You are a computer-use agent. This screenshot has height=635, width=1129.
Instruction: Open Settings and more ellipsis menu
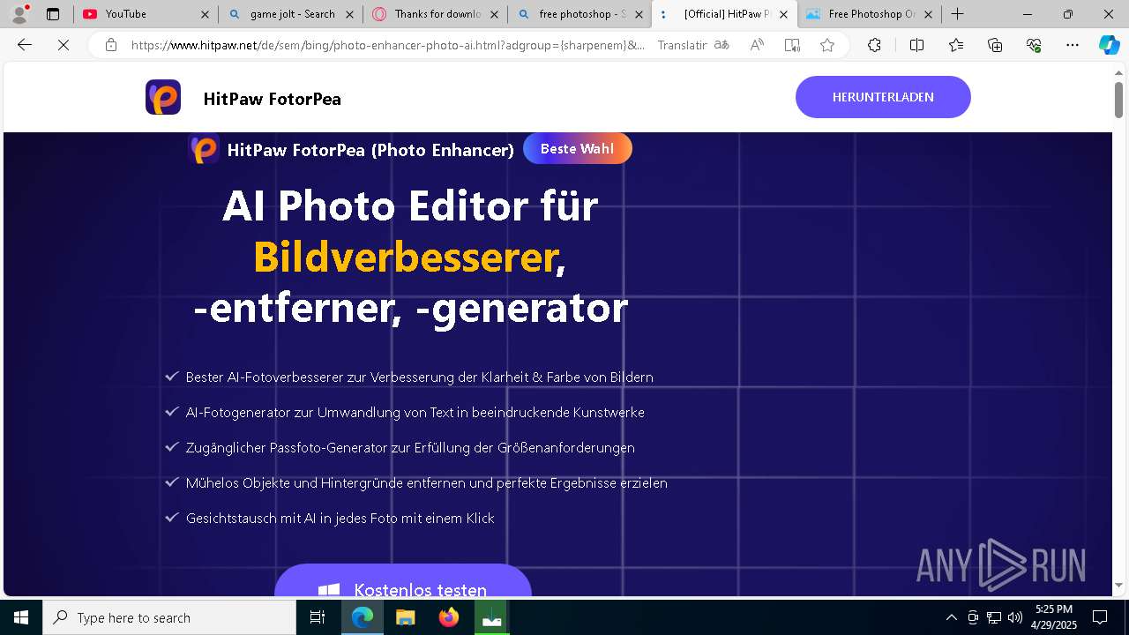click(1073, 45)
